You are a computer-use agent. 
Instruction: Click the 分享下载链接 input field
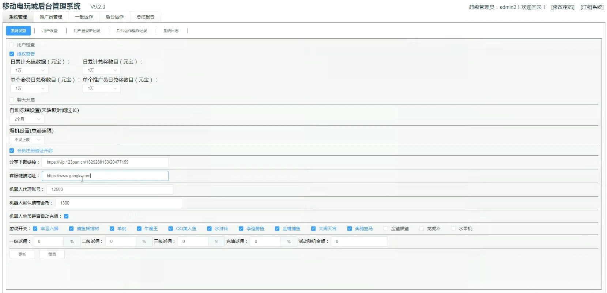pyautogui.click(x=105, y=162)
